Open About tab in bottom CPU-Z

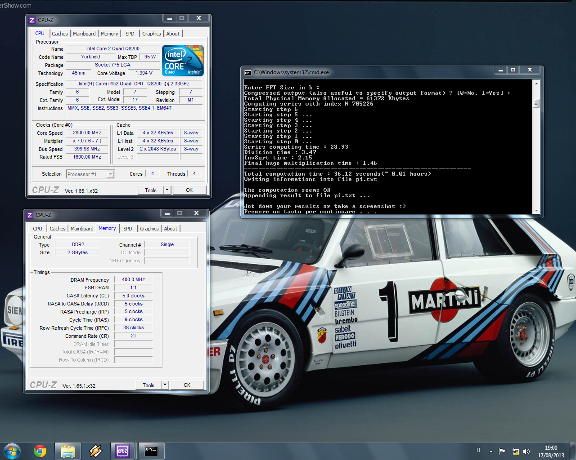pyautogui.click(x=171, y=229)
